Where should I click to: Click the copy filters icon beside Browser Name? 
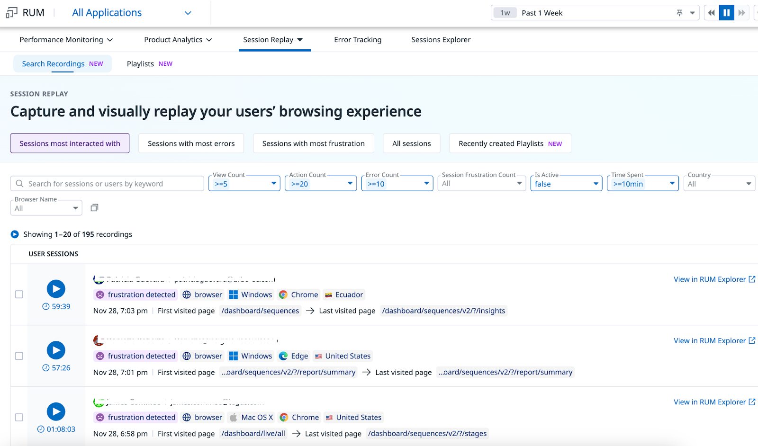(94, 207)
